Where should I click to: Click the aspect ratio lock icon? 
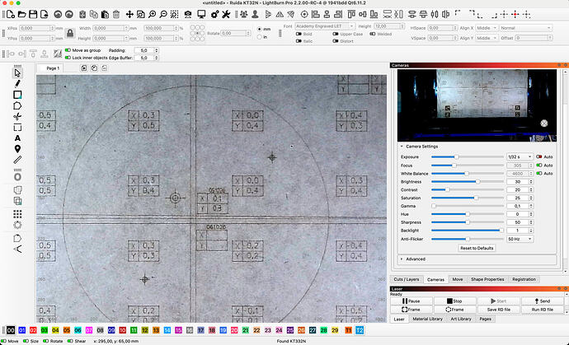[70, 33]
